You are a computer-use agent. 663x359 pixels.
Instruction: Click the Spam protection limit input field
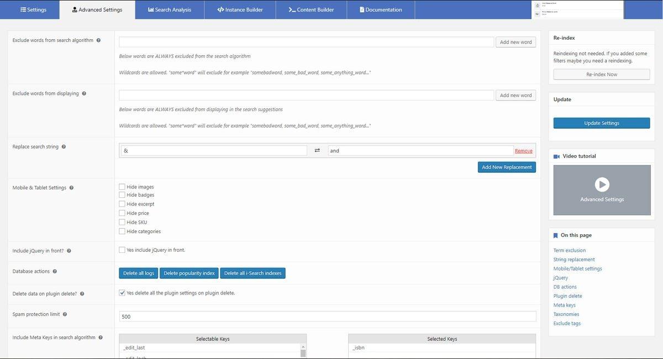click(328, 316)
